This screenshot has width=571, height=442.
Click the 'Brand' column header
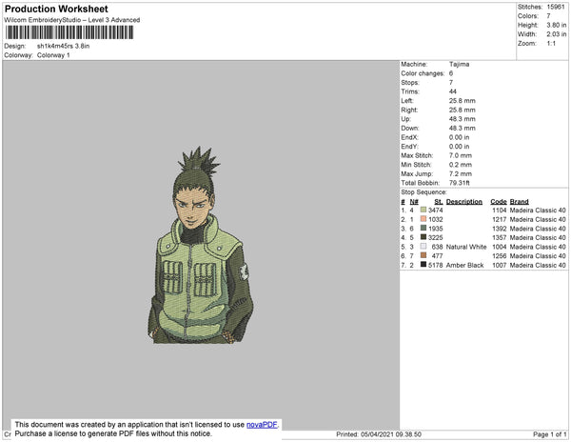(519, 202)
